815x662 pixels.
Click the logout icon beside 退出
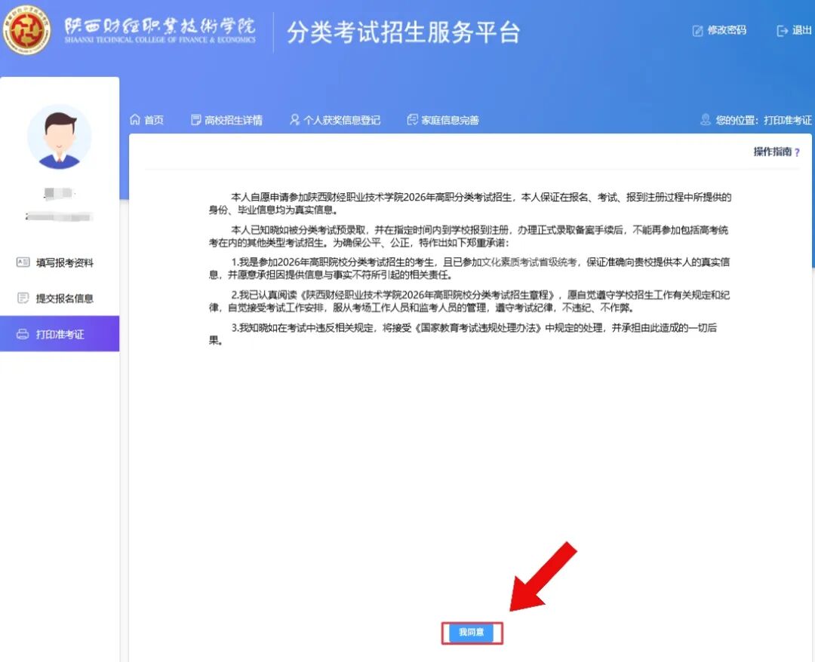[x=782, y=31]
